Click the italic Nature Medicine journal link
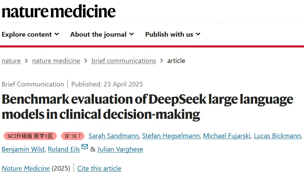The width and height of the screenshot is (304, 175). pos(26,168)
